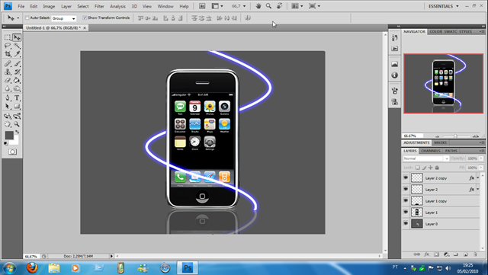Hide the Layer 2 copy layer

(406, 178)
